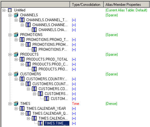Click the (Sparse) property of CUSTOMERS

(112, 74)
